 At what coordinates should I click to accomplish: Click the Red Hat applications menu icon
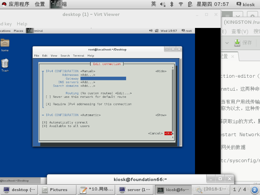(4, 4)
